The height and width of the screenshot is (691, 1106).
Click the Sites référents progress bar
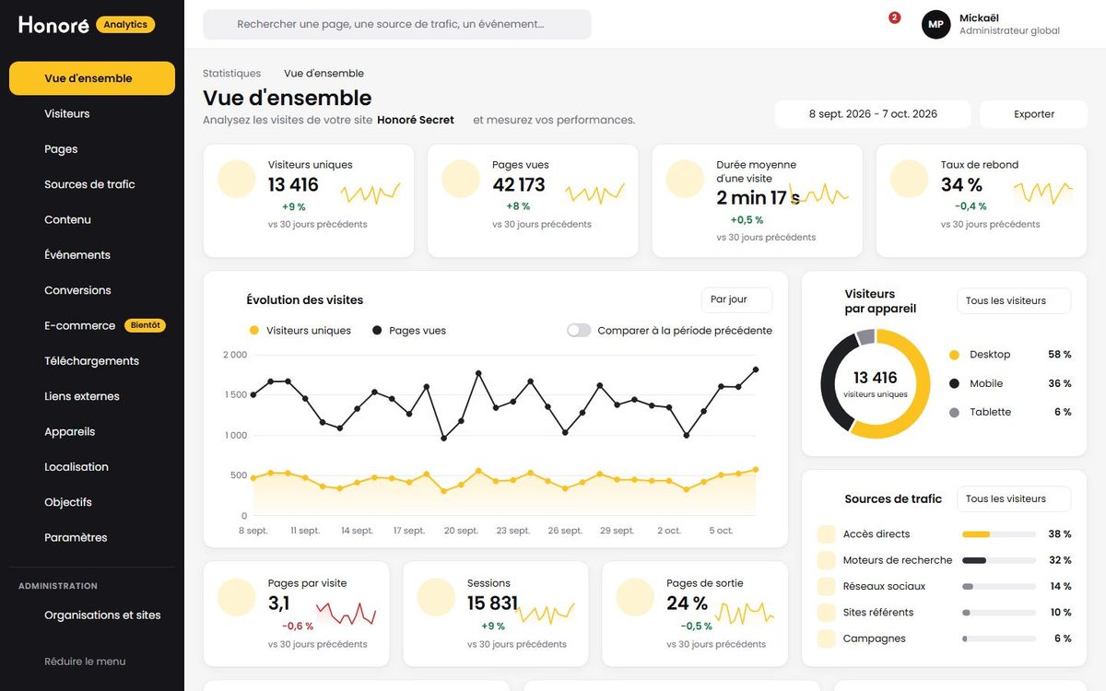pyautogui.click(x=999, y=613)
